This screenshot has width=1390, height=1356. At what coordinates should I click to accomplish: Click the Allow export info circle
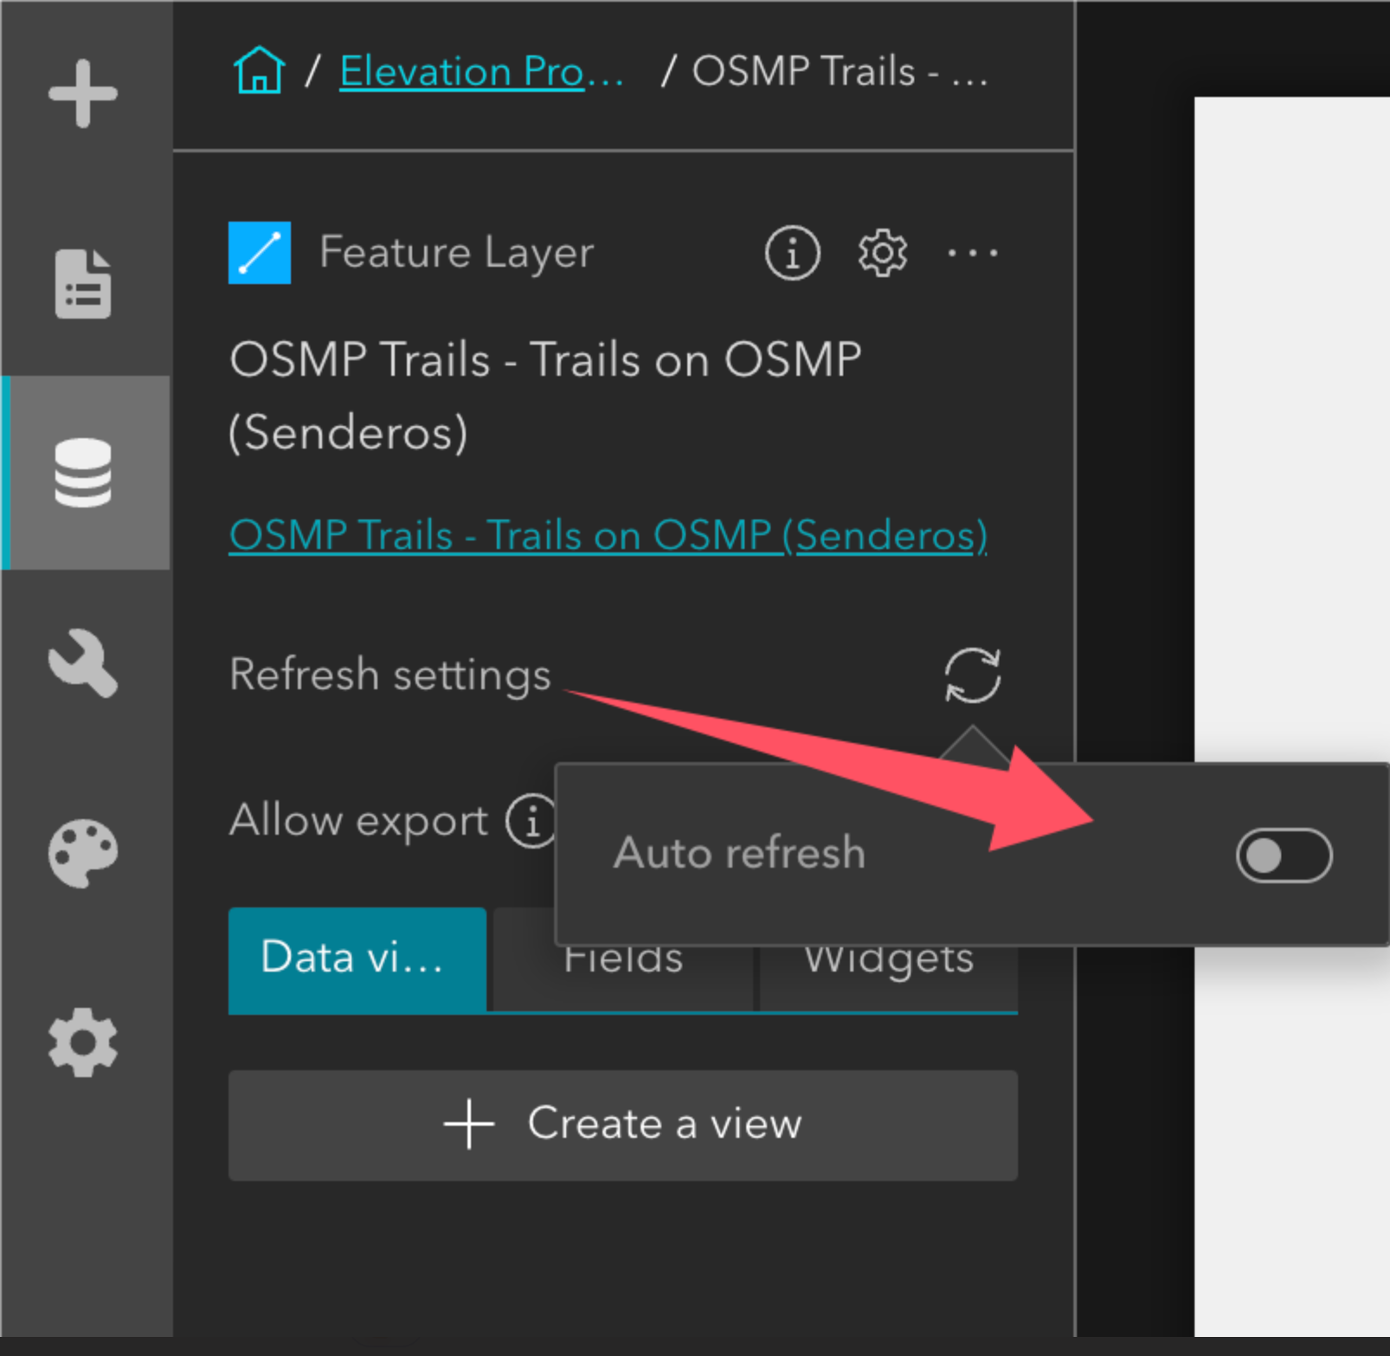click(x=529, y=821)
